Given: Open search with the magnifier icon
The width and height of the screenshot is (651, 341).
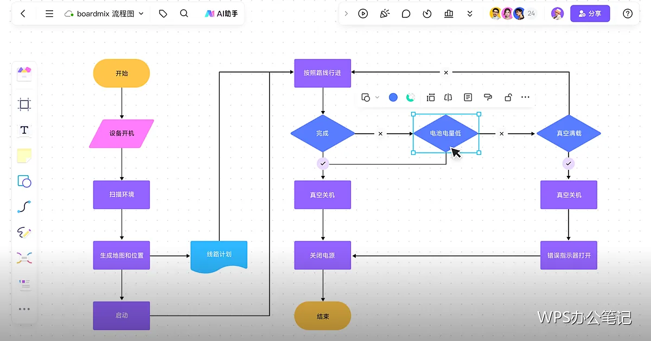Looking at the screenshot, I should [x=184, y=14].
